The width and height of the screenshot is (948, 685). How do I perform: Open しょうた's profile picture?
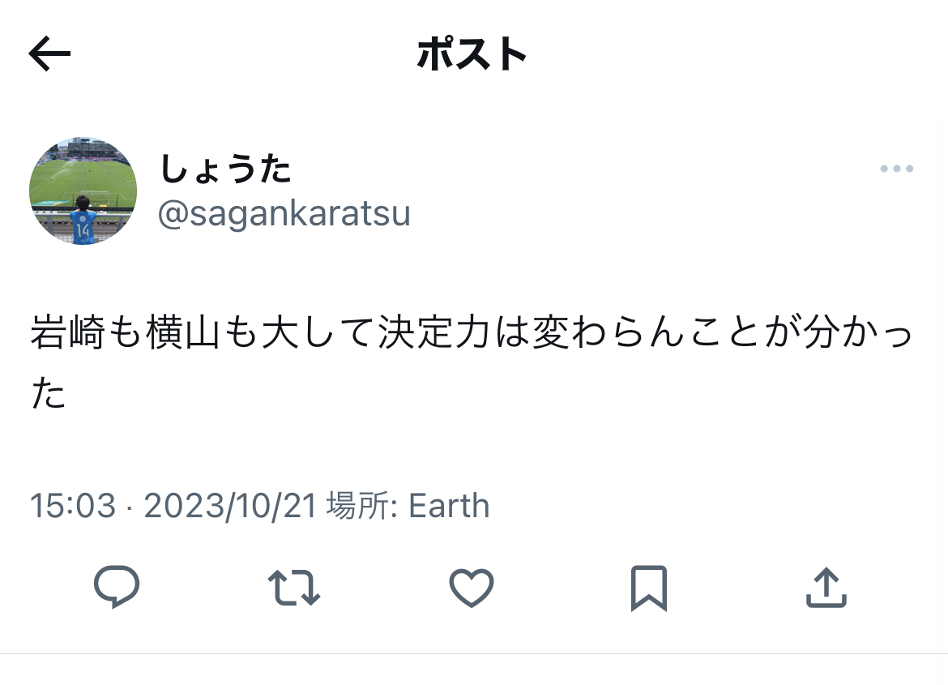tap(83, 191)
